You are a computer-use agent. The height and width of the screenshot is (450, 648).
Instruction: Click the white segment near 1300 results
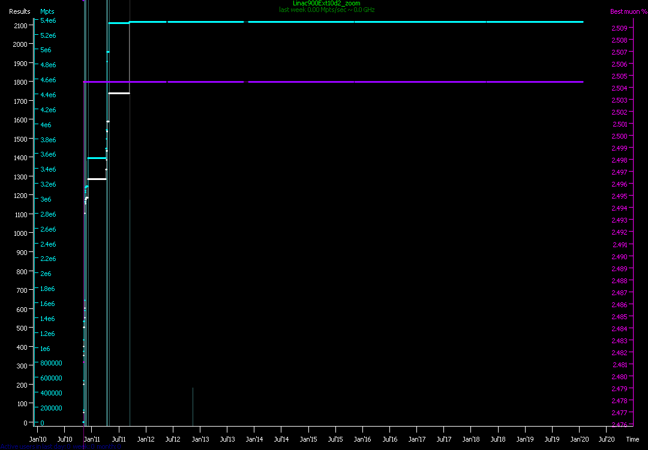tap(97, 179)
